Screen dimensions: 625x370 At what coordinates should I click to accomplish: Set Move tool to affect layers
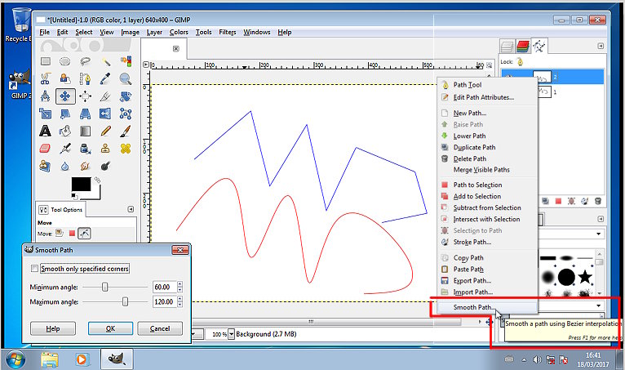coord(60,233)
